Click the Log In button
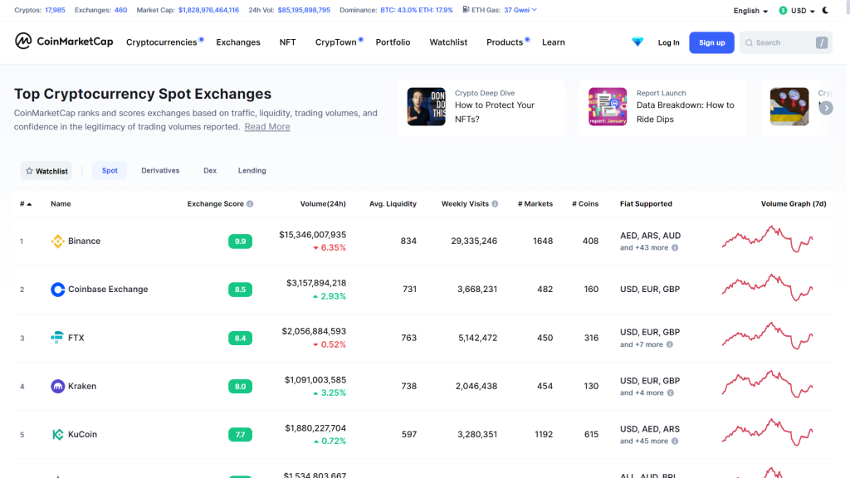 coord(668,43)
